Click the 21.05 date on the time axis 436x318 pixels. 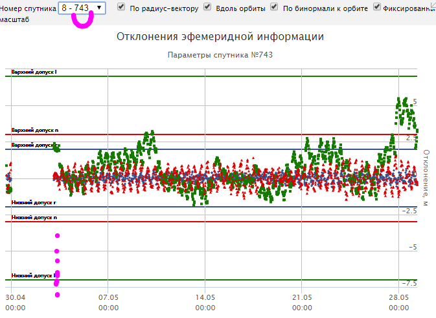[x=301, y=297]
